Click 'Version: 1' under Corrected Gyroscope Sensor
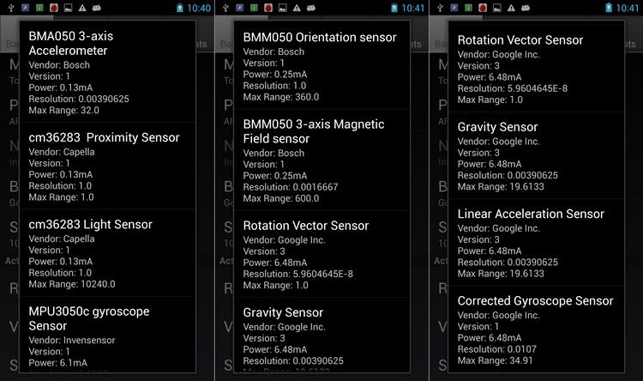This screenshot has width=643, height=381. 478,327
